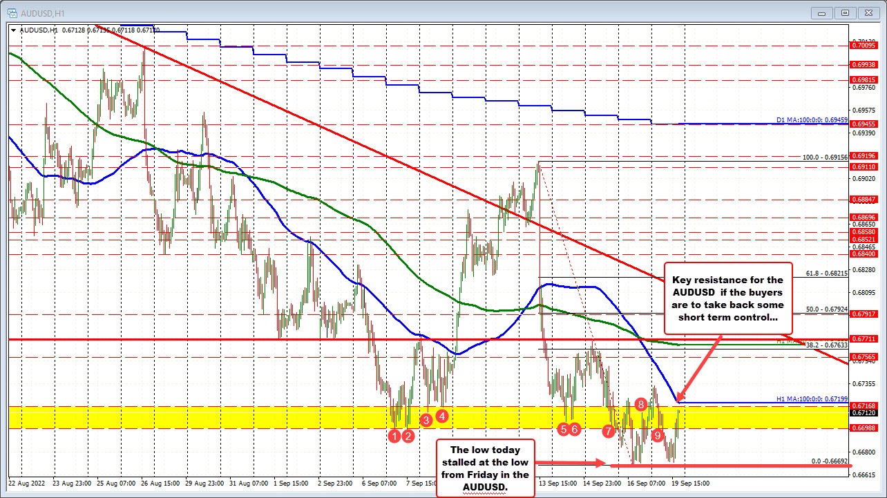Click red circle marker number 8
The image size is (887, 498).
641,404
